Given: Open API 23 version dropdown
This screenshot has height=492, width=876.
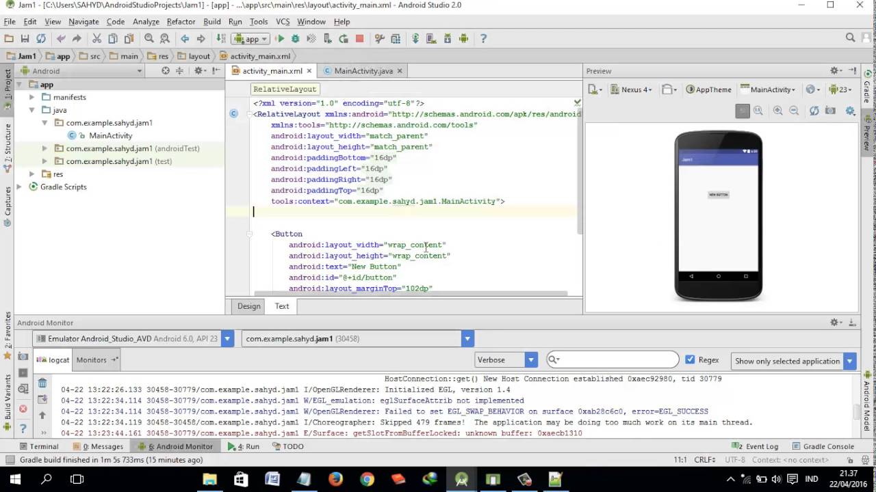Looking at the screenshot, I should pyautogui.click(x=840, y=90).
